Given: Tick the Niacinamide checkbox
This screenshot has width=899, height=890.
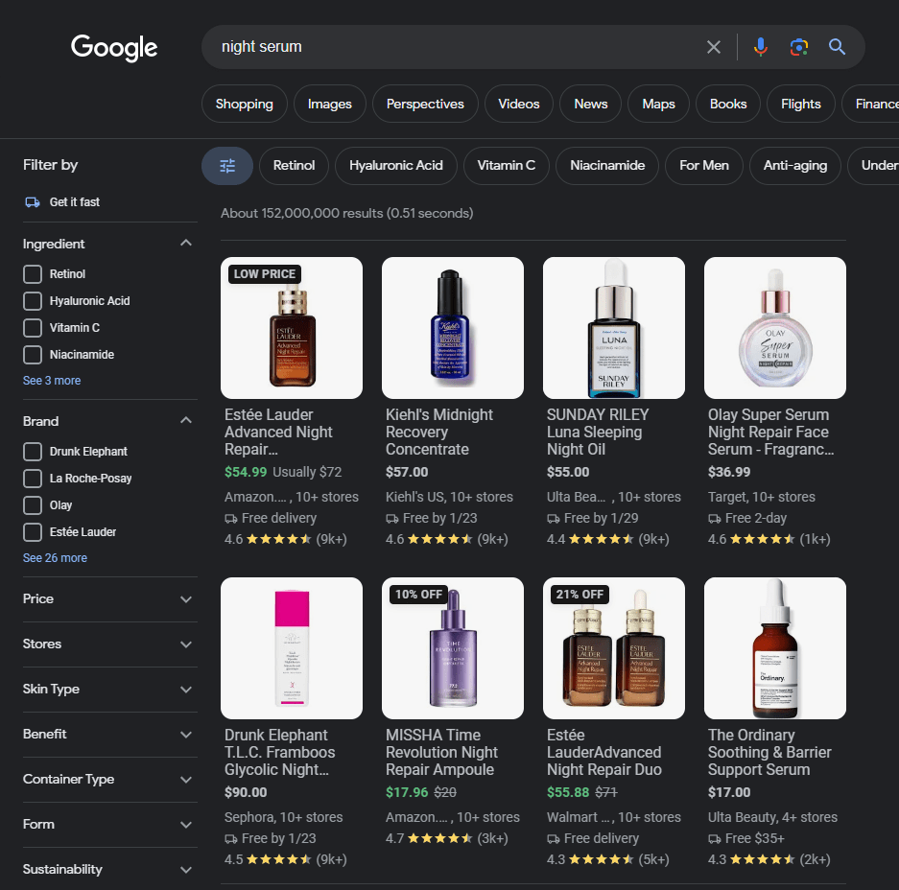Looking at the screenshot, I should click(33, 355).
